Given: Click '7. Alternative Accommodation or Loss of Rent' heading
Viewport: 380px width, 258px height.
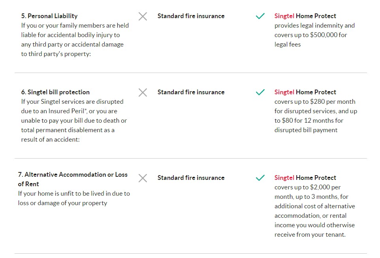Looking at the screenshot, I should point(73,179).
